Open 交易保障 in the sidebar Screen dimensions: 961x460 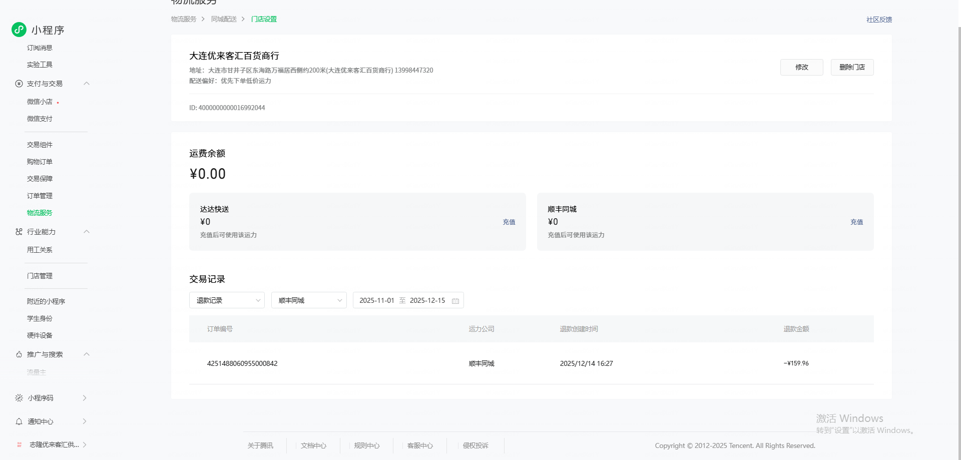pyautogui.click(x=40, y=179)
